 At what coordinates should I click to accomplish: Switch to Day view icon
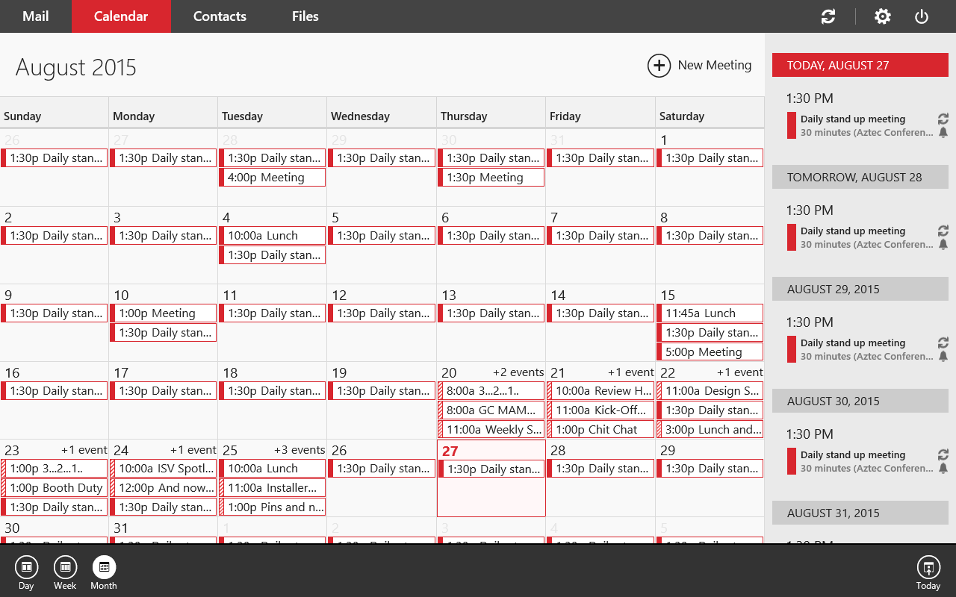(26, 568)
